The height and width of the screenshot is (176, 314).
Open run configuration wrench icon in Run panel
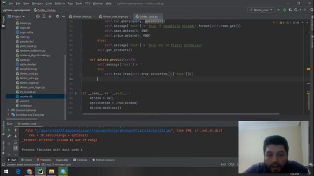(x=9, y=136)
